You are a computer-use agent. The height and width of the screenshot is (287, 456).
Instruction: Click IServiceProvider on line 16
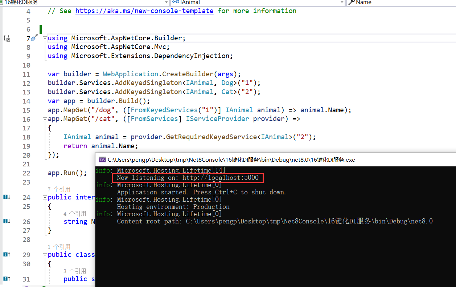(x=218, y=119)
